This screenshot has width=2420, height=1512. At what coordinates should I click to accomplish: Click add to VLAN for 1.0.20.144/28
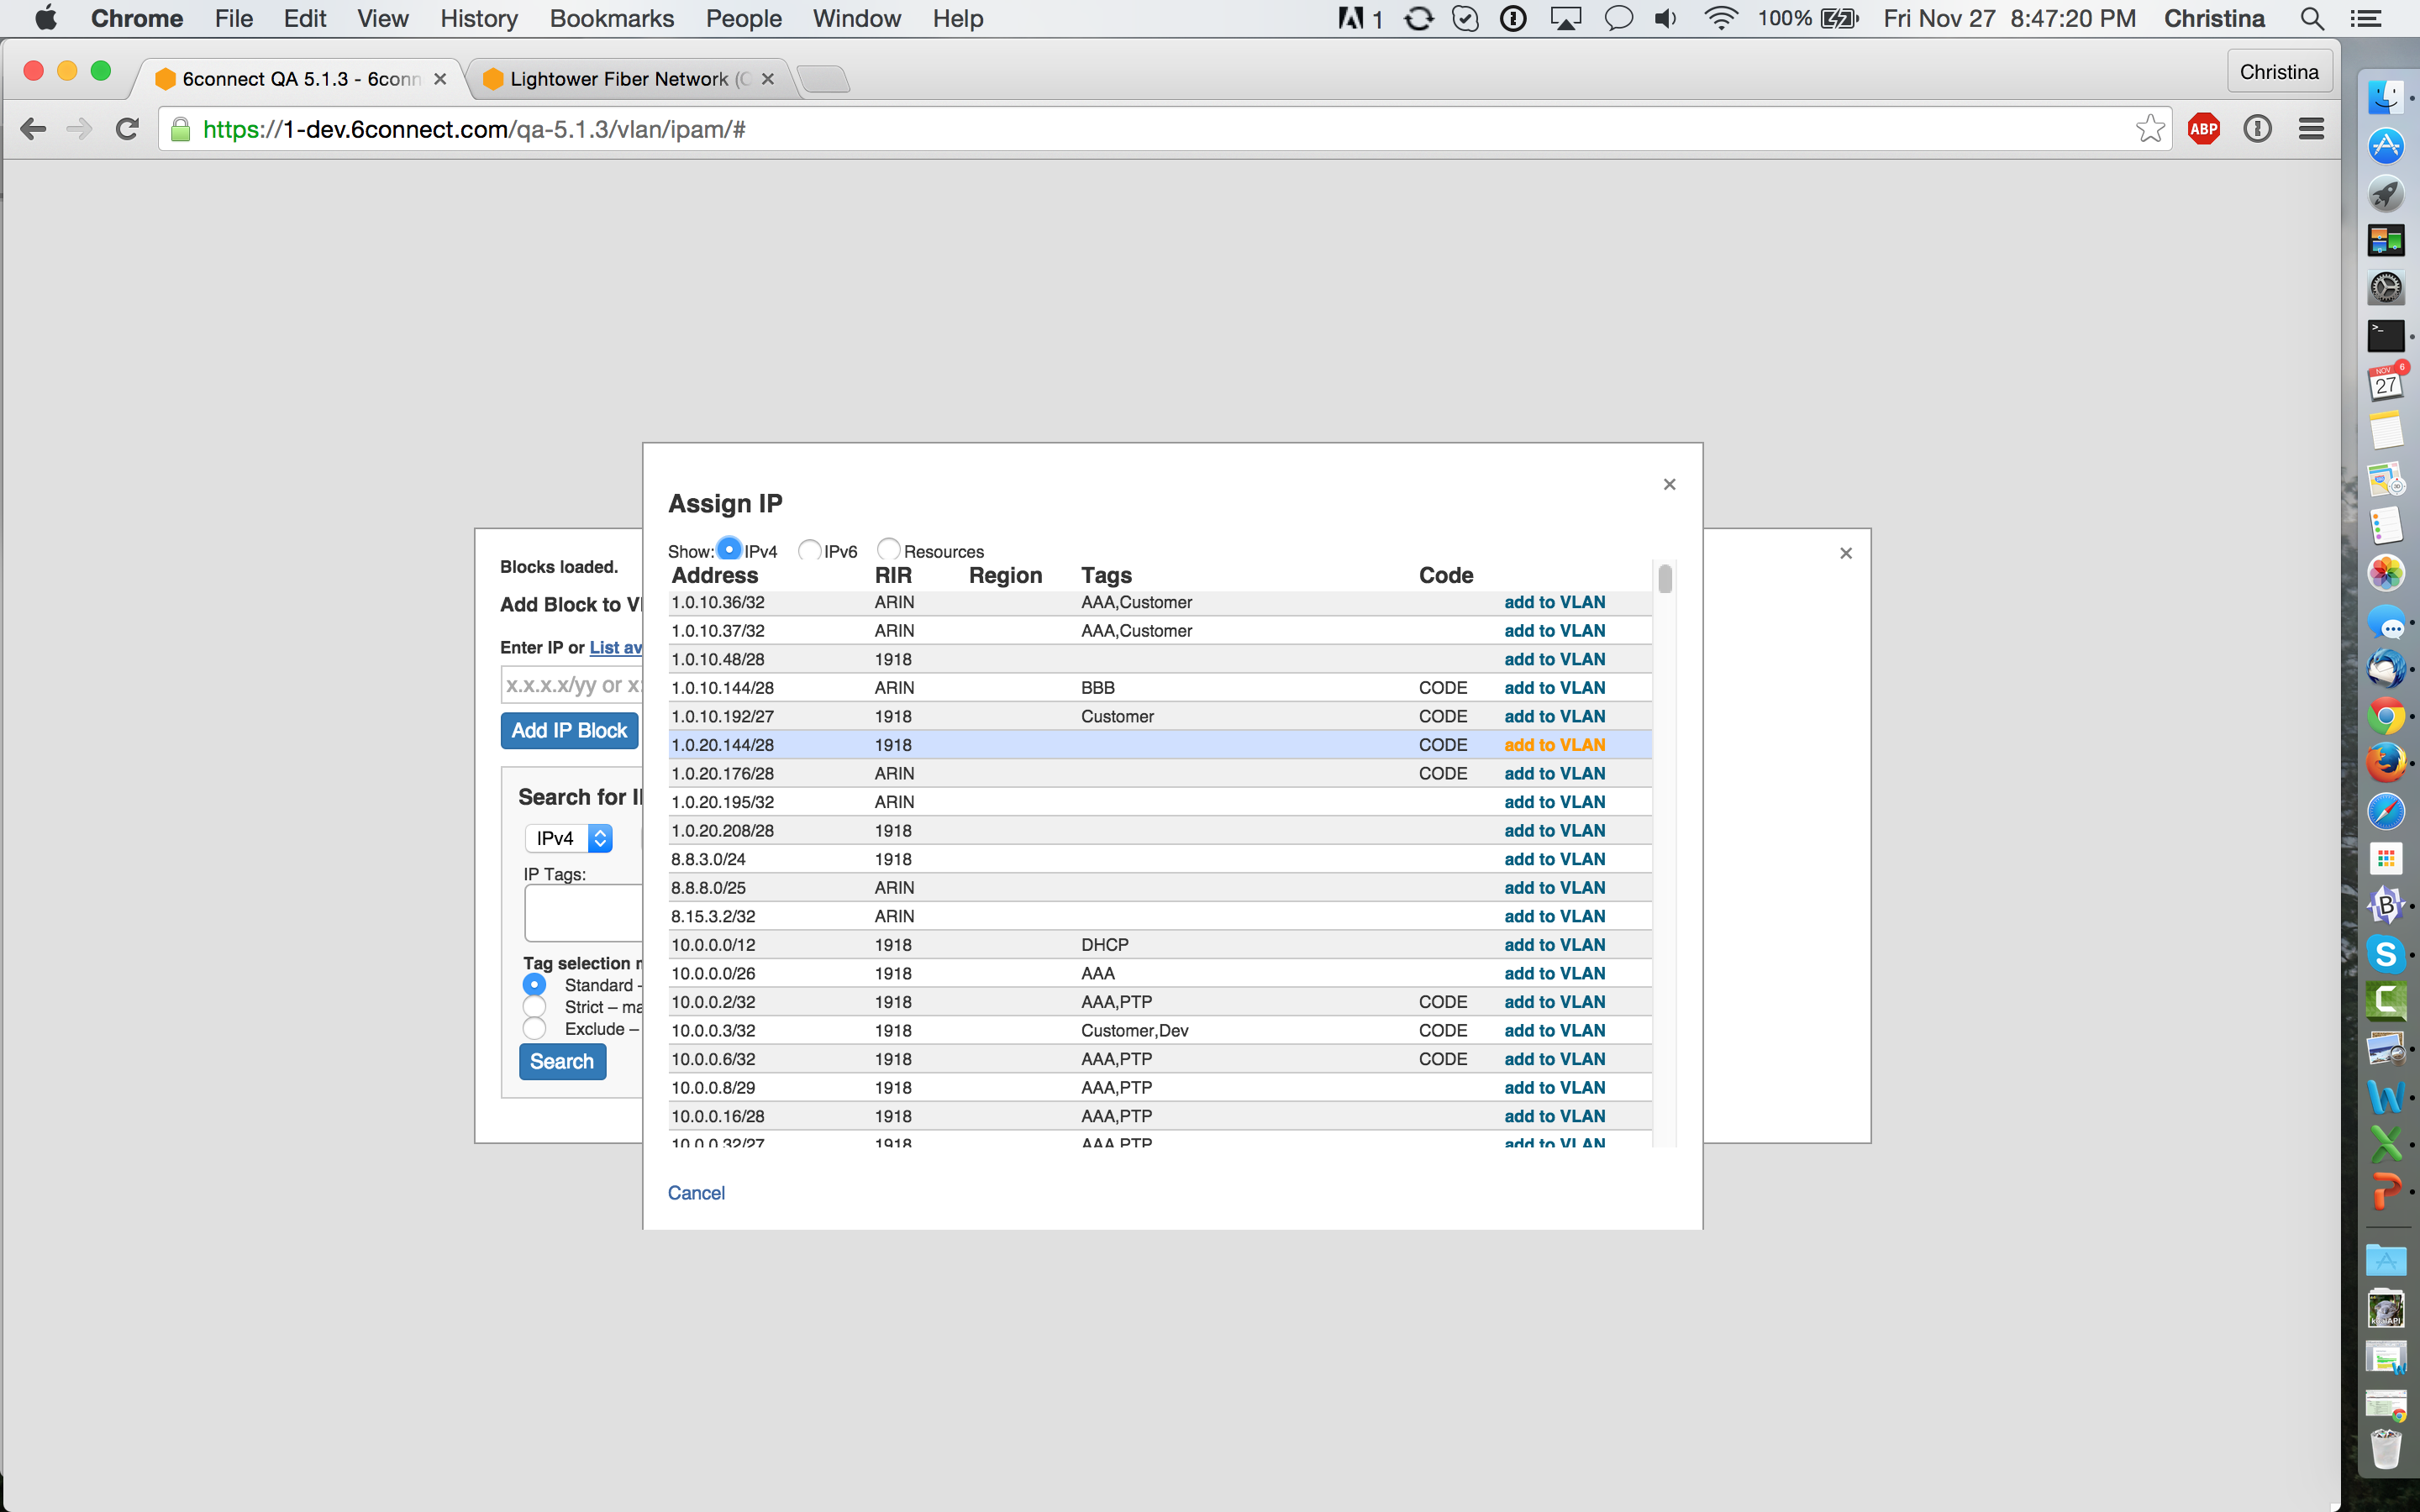(x=1554, y=745)
